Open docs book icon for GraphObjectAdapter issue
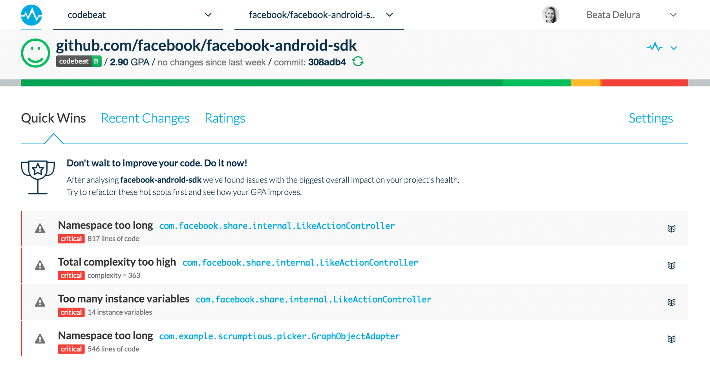Screen dimensions: 710x377 click(x=672, y=339)
